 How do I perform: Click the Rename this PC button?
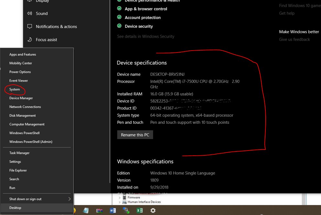135,135
